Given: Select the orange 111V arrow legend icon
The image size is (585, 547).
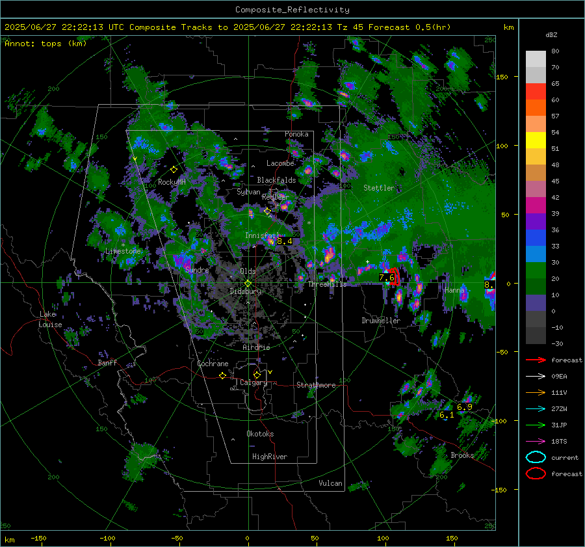Looking at the screenshot, I should (536, 392).
